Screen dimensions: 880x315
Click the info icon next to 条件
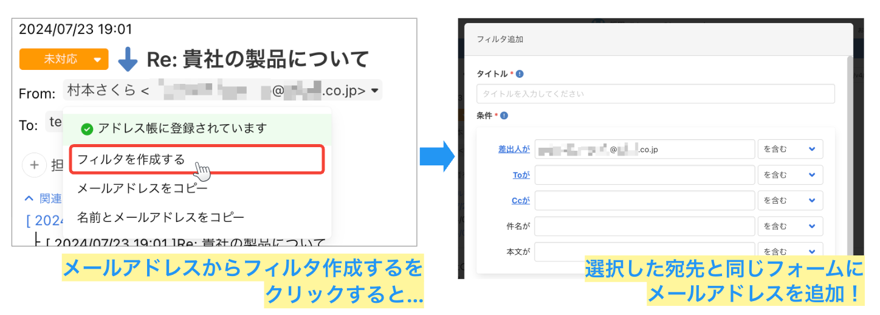click(504, 115)
